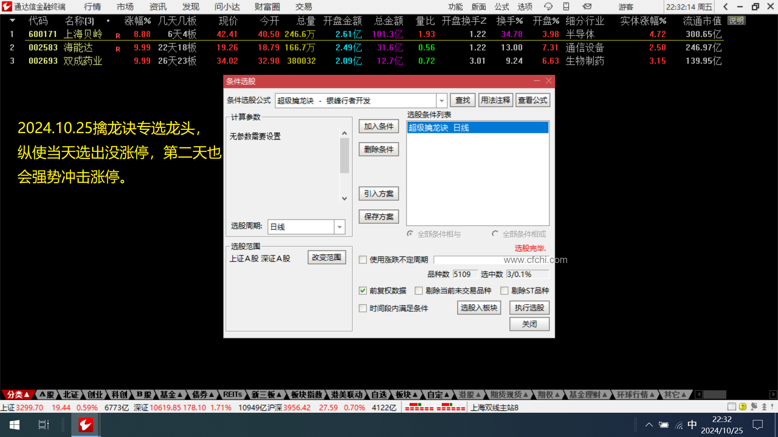Click the satellite dish status bar icon
The width and height of the screenshot is (778, 437).
pos(754,407)
